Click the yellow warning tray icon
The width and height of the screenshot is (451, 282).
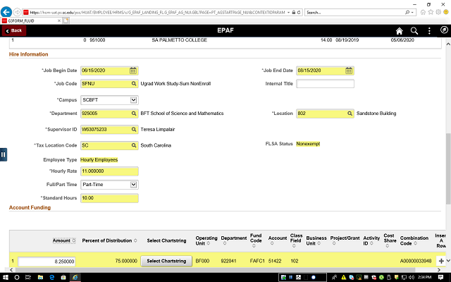coord(343,277)
